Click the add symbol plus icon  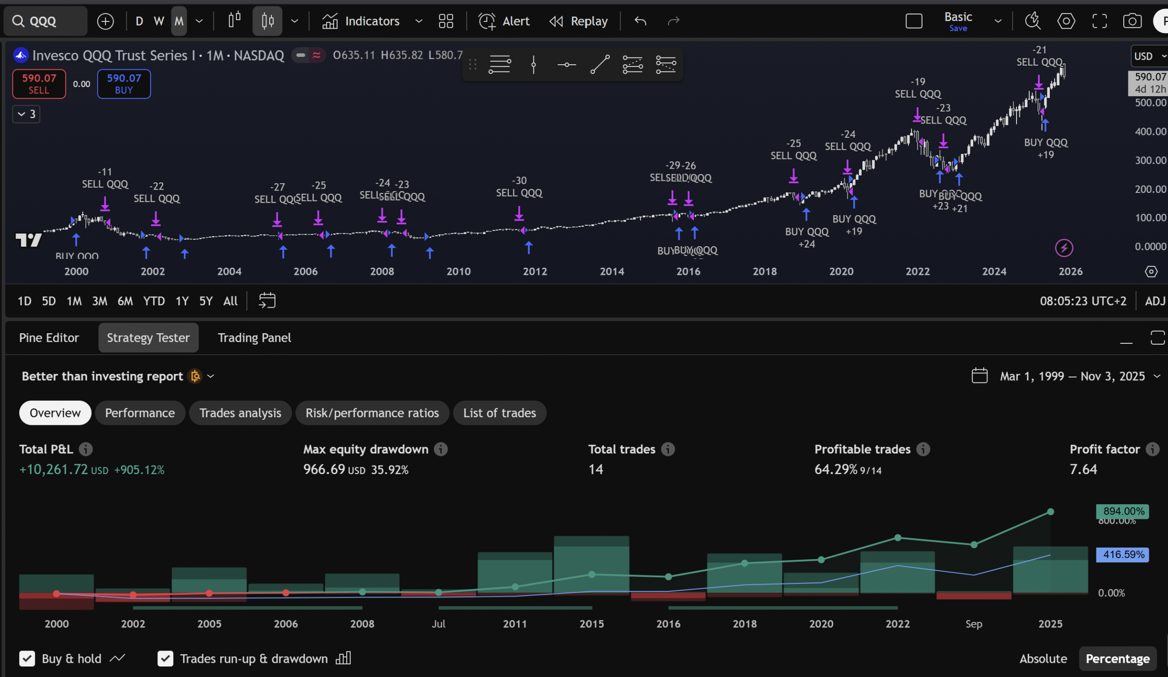(x=105, y=21)
